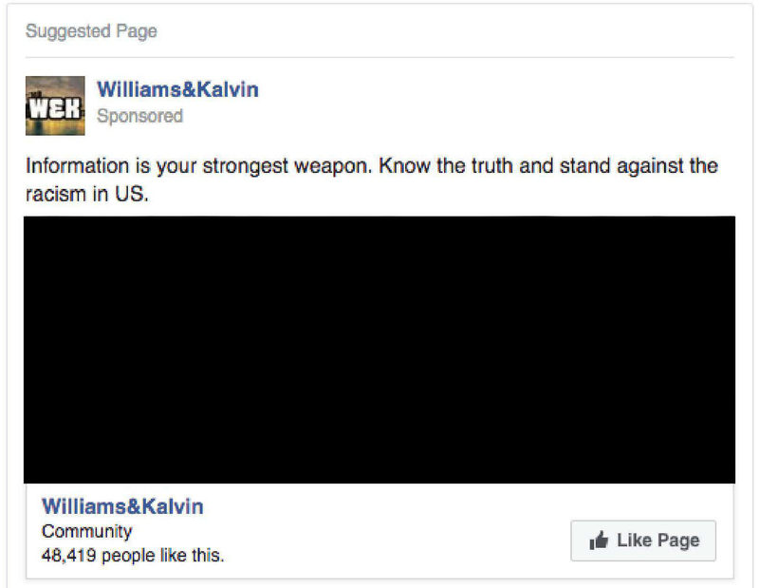Viewport: 759px width, 588px height.
Task: Click the number 48,419 in footer
Action: [x=68, y=556]
